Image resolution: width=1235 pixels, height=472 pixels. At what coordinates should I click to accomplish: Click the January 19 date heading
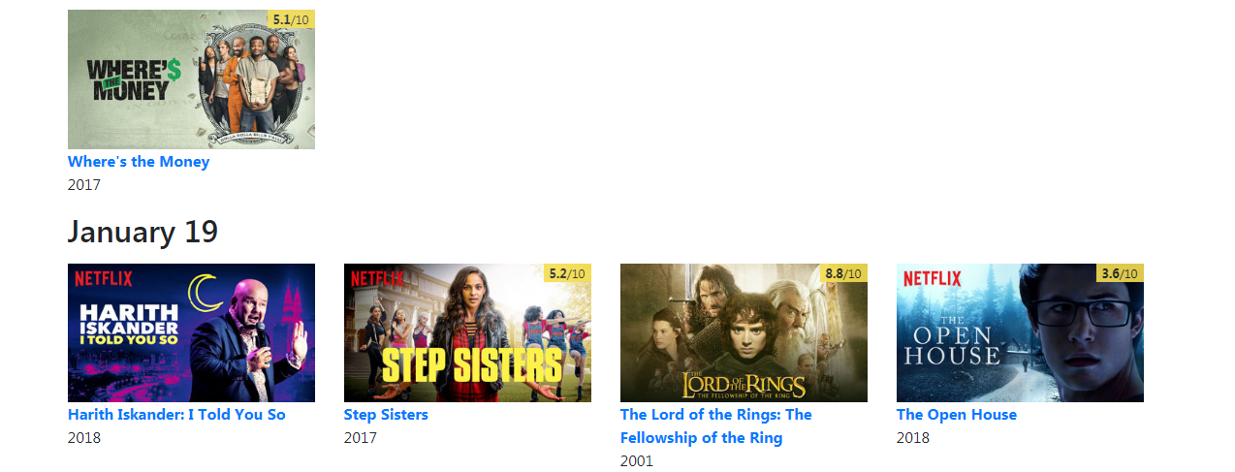click(x=142, y=232)
